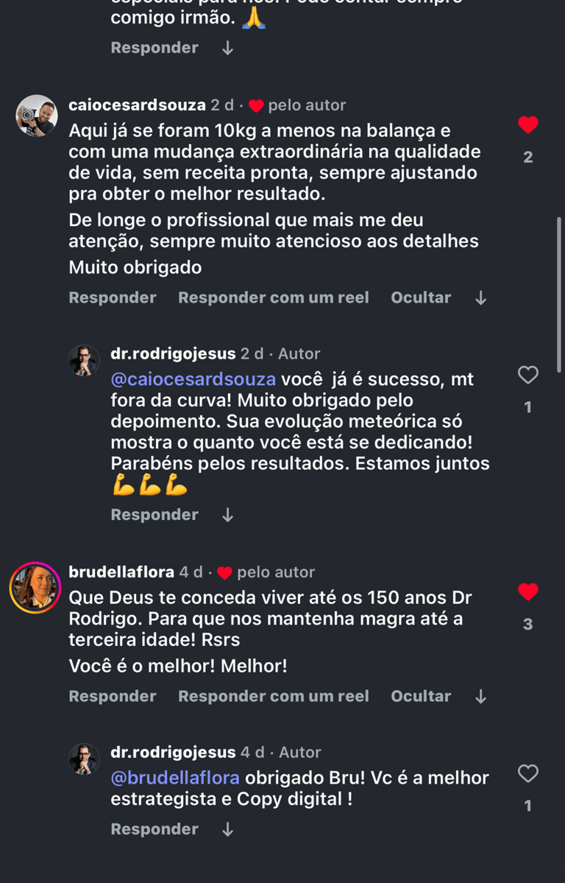565x883 pixels.
Task: Open the @caiocesardsouza mention link
Action: point(193,379)
